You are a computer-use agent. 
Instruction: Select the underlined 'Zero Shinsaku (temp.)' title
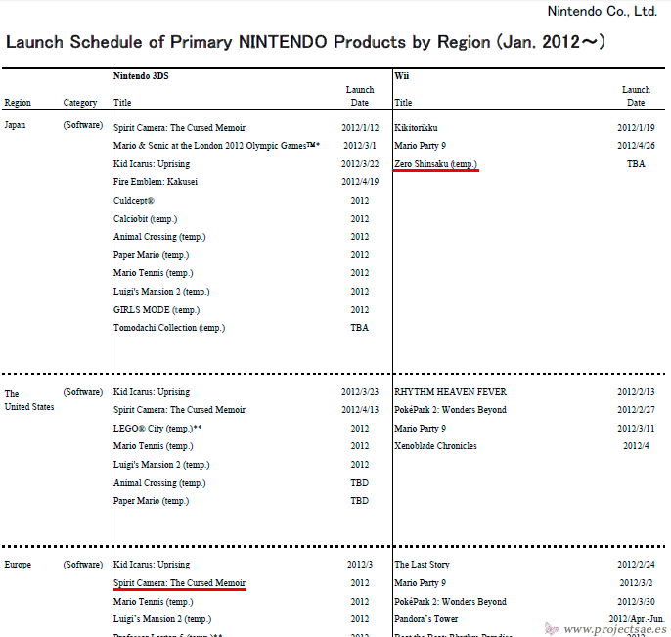435,164
